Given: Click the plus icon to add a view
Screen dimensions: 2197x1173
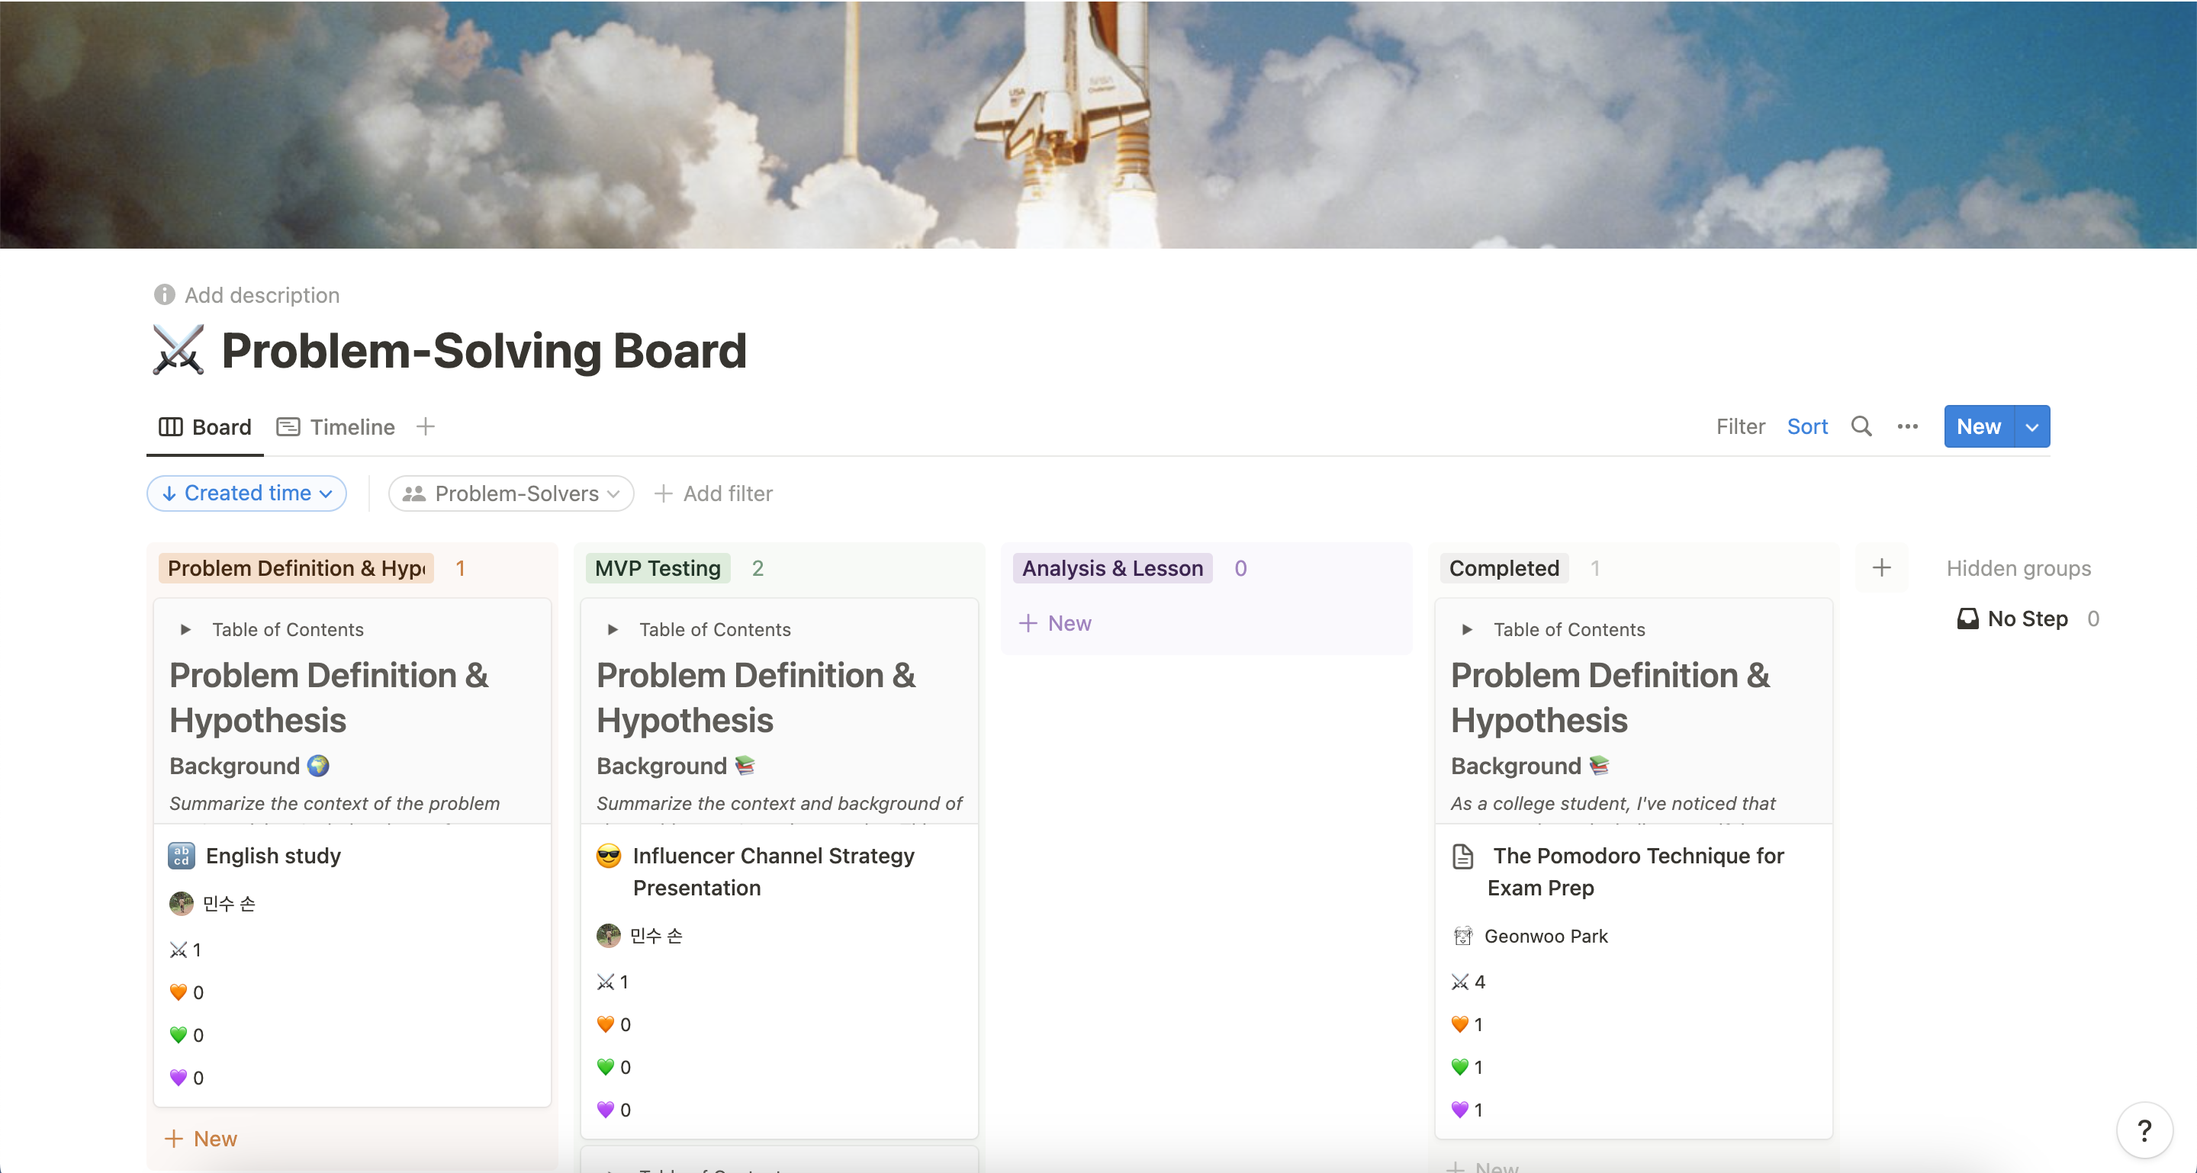Looking at the screenshot, I should coord(426,426).
